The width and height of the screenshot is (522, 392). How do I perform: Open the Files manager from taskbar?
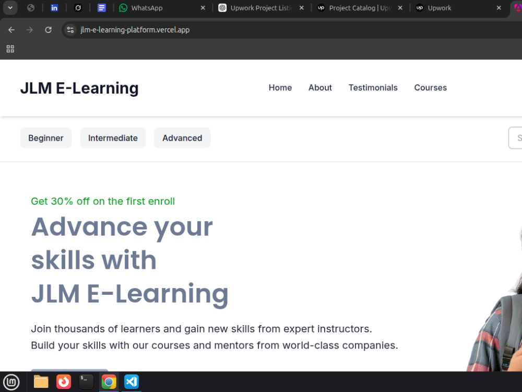tap(41, 382)
